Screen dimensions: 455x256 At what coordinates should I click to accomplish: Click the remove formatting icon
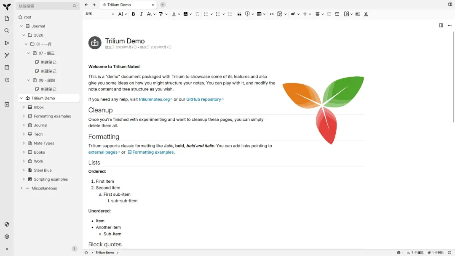[197, 14]
